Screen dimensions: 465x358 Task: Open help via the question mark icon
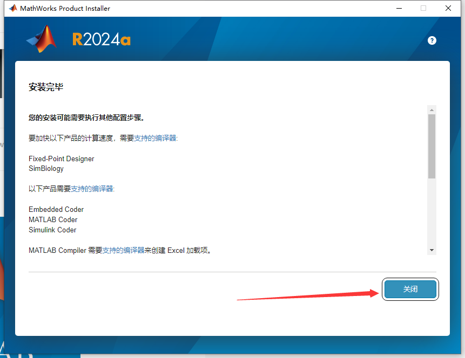coord(432,40)
